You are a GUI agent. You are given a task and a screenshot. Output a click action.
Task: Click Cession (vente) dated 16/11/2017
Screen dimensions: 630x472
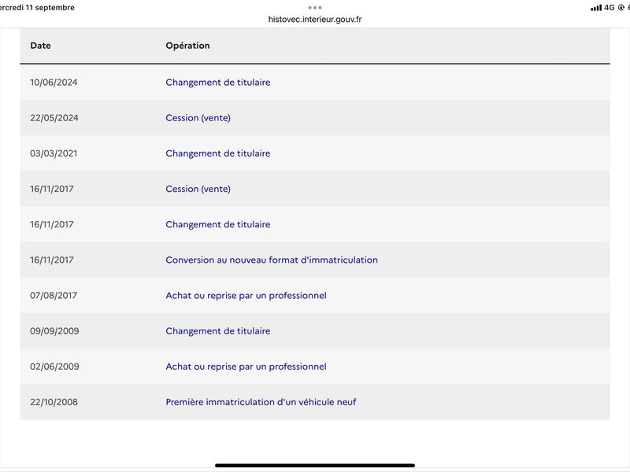[x=198, y=189]
